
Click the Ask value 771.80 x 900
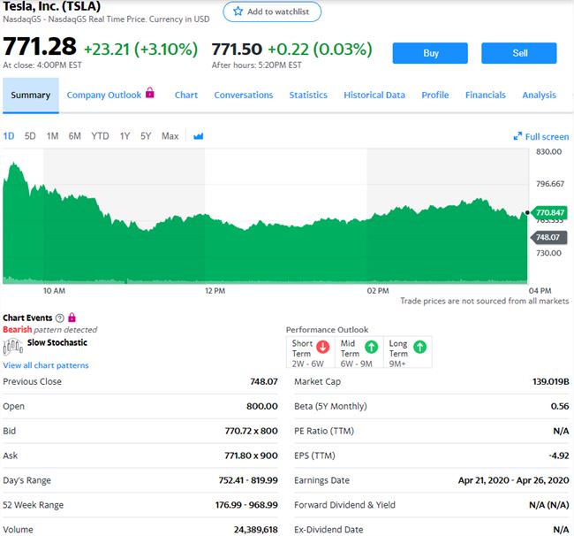pos(251,456)
